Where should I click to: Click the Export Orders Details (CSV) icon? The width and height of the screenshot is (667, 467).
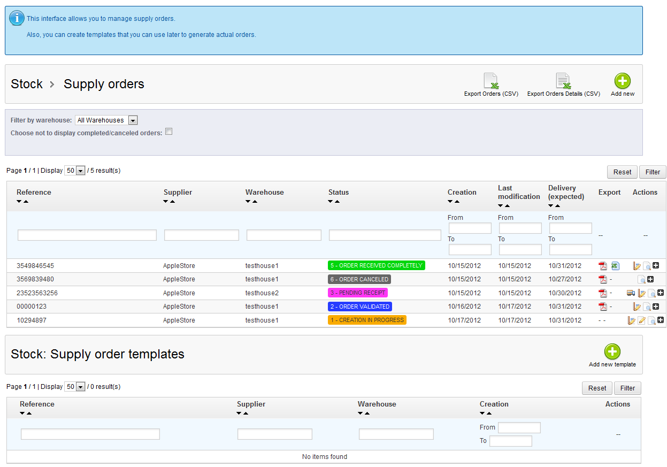(x=563, y=82)
